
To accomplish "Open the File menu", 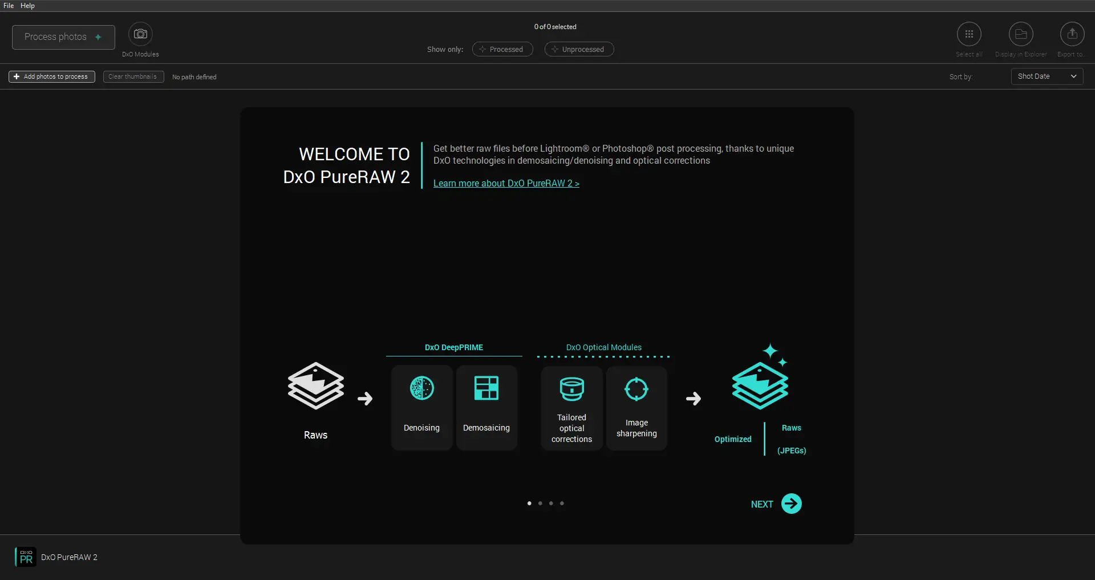I will (9, 6).
